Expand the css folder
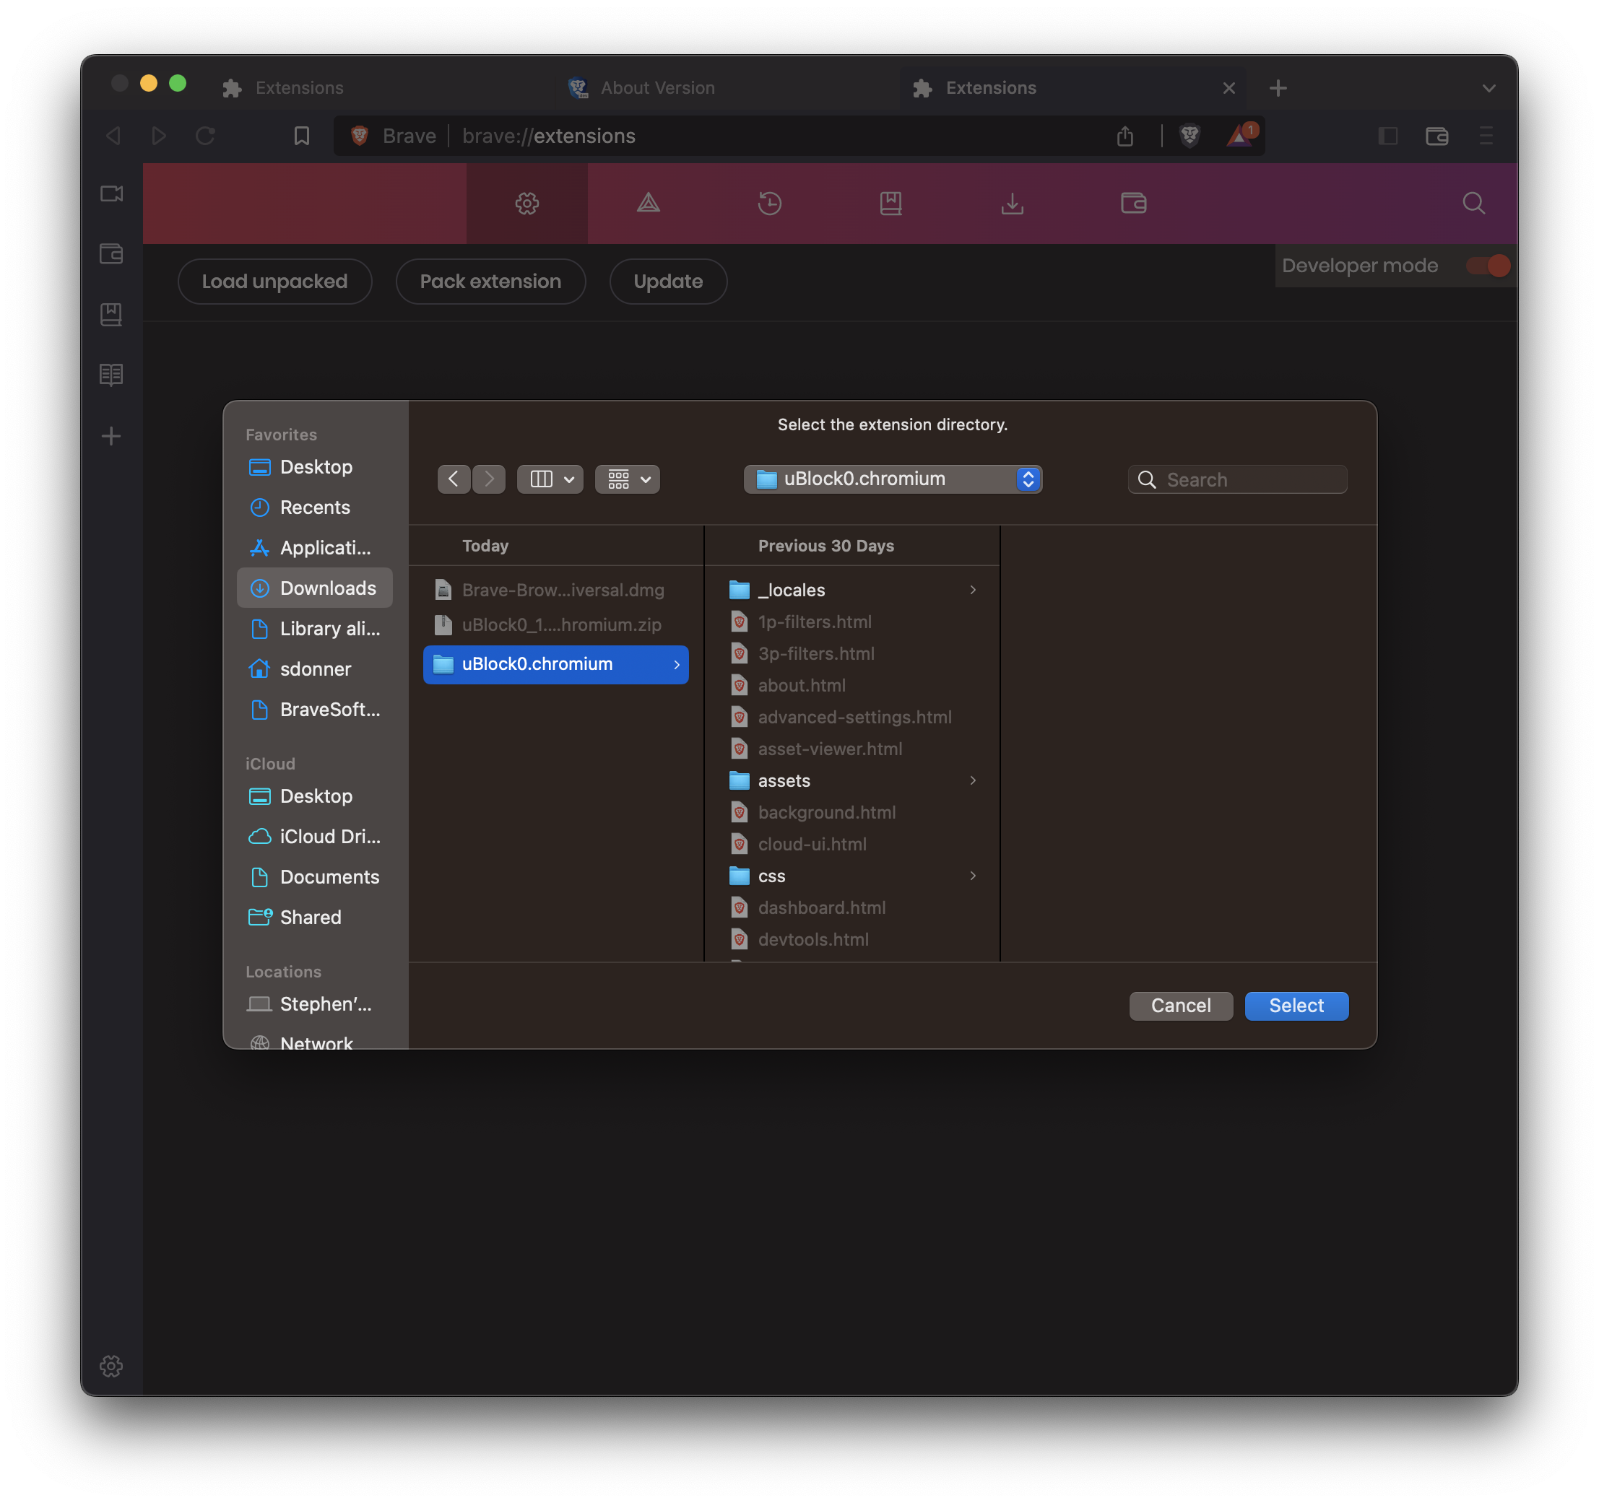 972,876
